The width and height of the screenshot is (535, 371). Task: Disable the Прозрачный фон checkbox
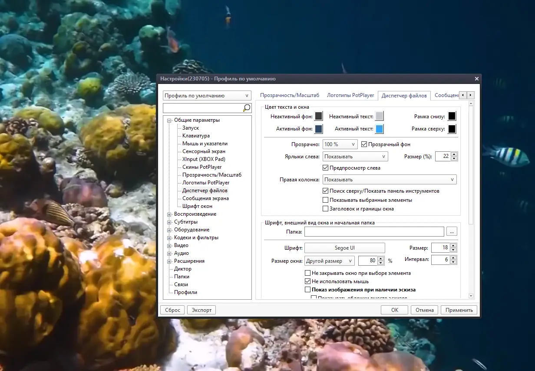[364, 144]
